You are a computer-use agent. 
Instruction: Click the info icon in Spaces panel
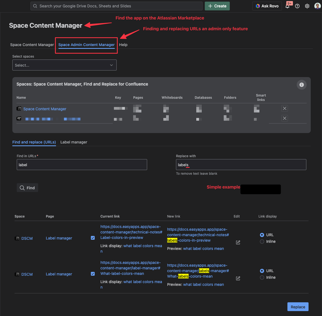[x=301, y=85]
